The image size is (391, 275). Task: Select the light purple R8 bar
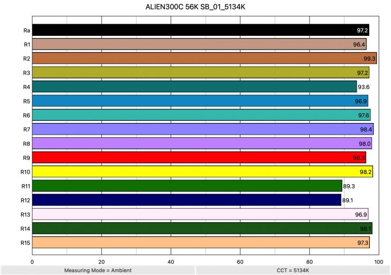[x=202, y=144]
